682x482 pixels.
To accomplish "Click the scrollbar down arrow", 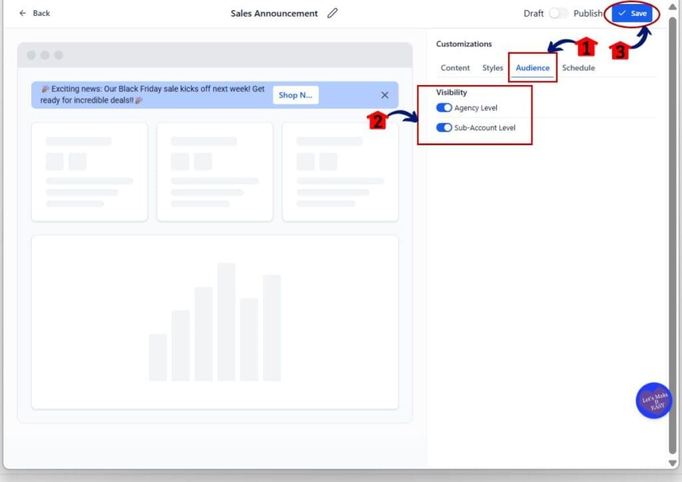I will coord(672,463).
